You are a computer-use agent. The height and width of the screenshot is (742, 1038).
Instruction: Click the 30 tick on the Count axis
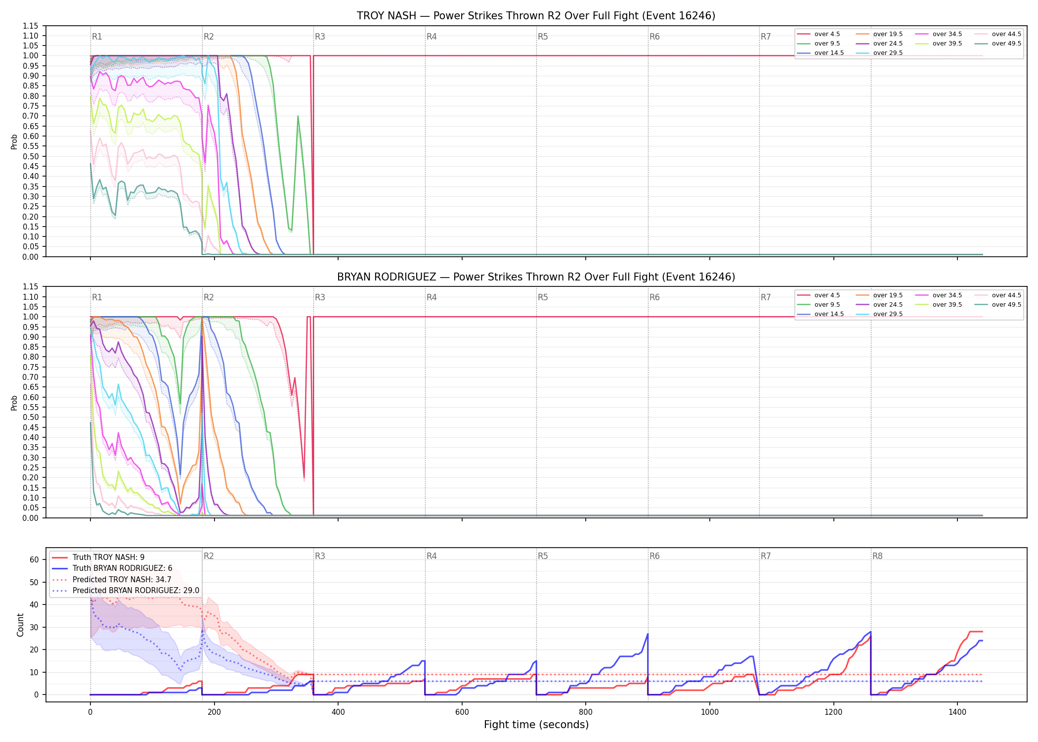pos(34,627)
